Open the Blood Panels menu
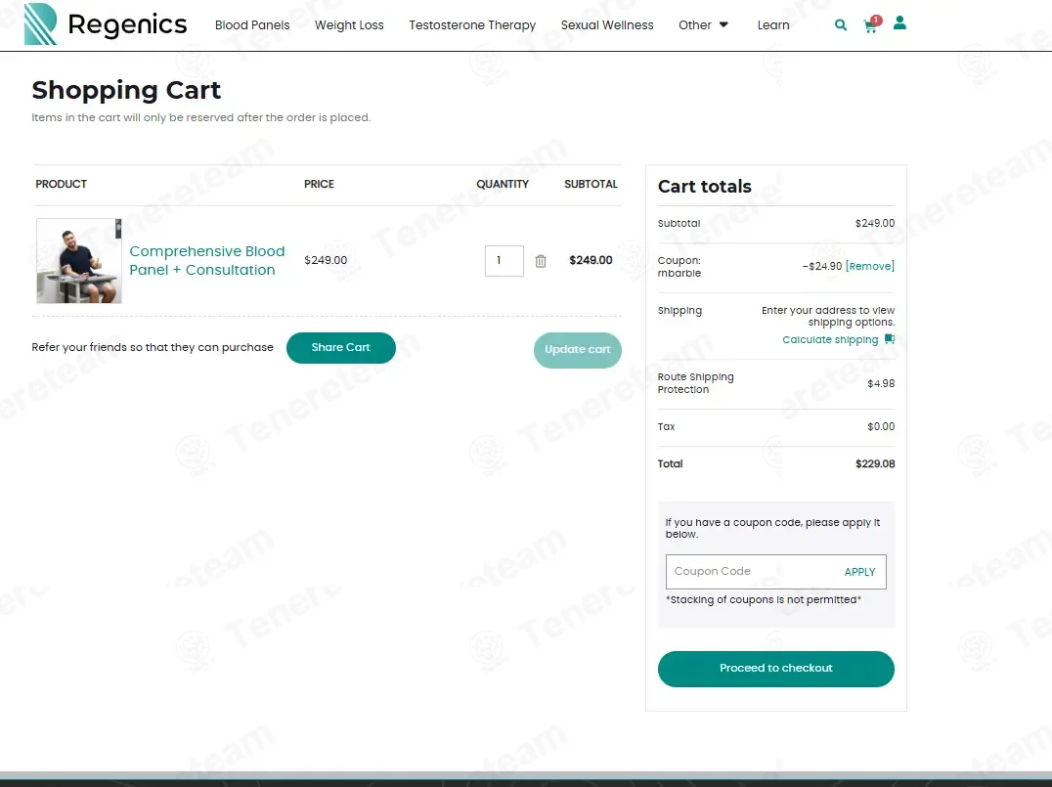 (x=252, y=24)
